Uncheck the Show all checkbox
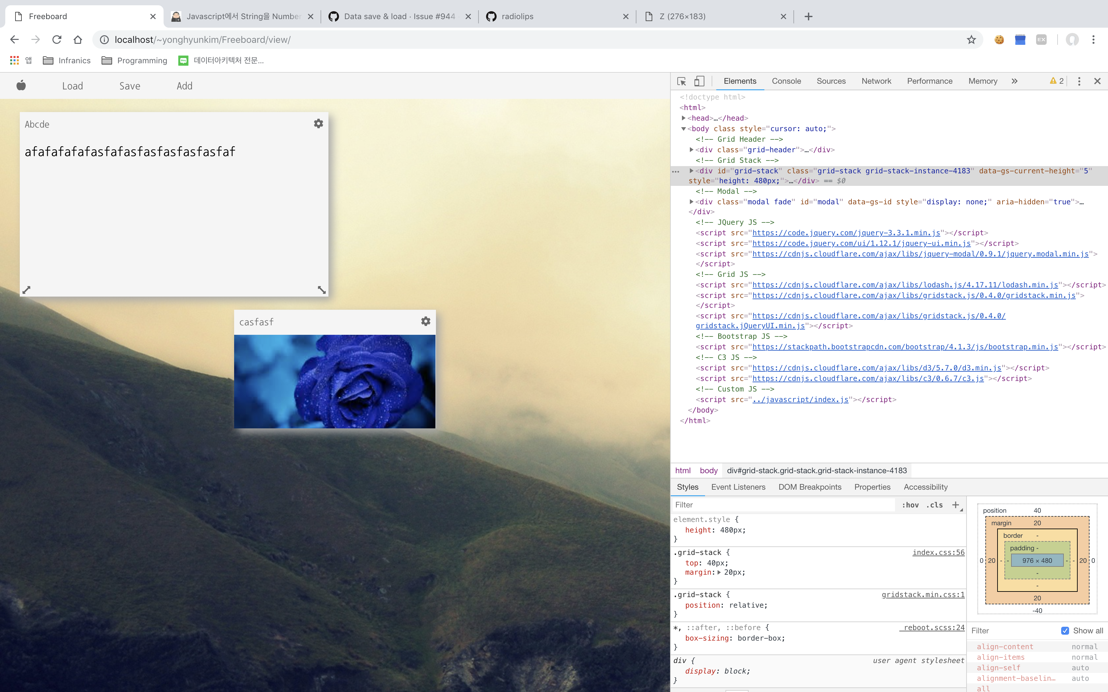The width and height of the screenshot is (1108, 692). [1065, 631]
